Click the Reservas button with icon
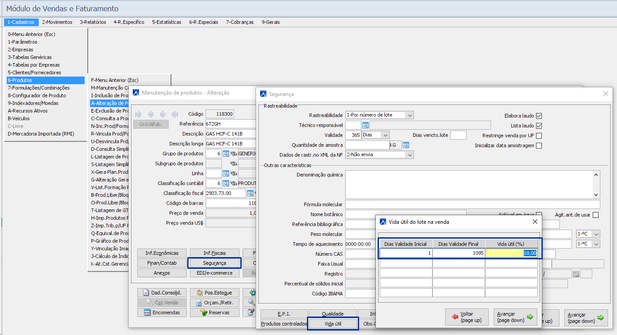This screenshot has height=335, width=617. pyautogui.click(x=214, y=312)
